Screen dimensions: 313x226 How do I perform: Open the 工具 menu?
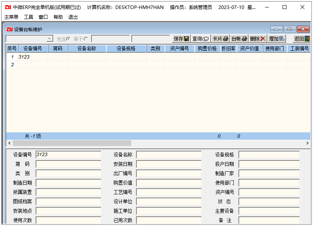tap(29, 17)
